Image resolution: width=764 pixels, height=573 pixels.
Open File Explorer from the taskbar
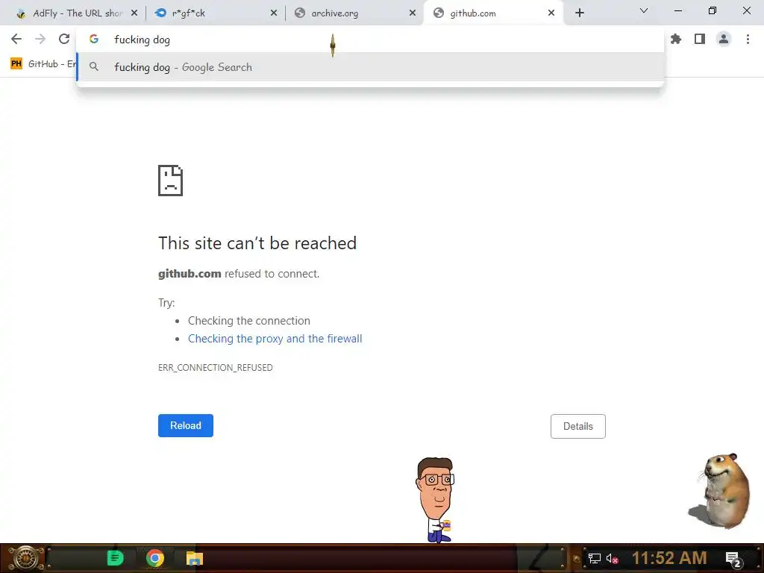[195, 558]
